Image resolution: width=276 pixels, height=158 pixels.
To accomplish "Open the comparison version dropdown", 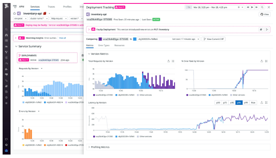I will 169,39.
